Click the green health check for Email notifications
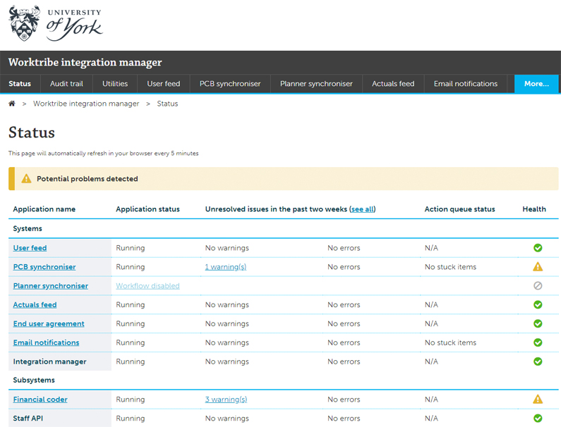Screen dimensions: 561x427 pyautogui.click(x=538, y=342)
